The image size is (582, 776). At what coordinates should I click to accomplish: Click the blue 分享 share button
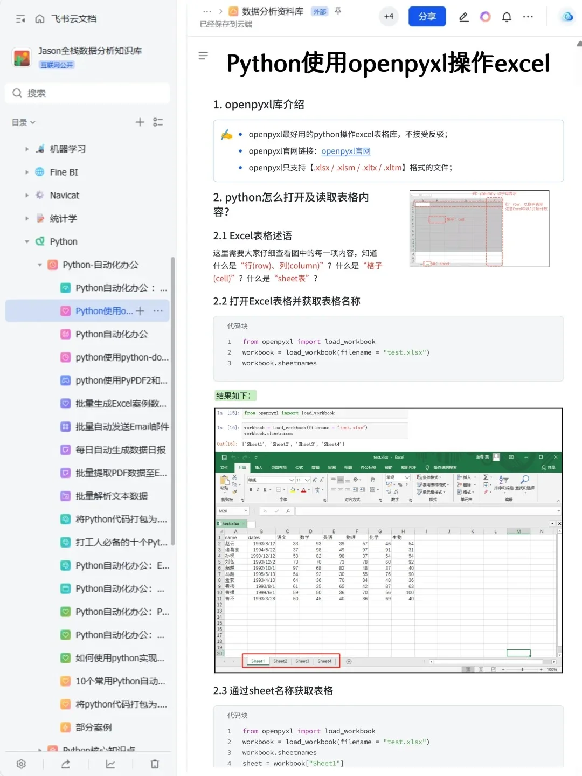[x=427, y=17]
